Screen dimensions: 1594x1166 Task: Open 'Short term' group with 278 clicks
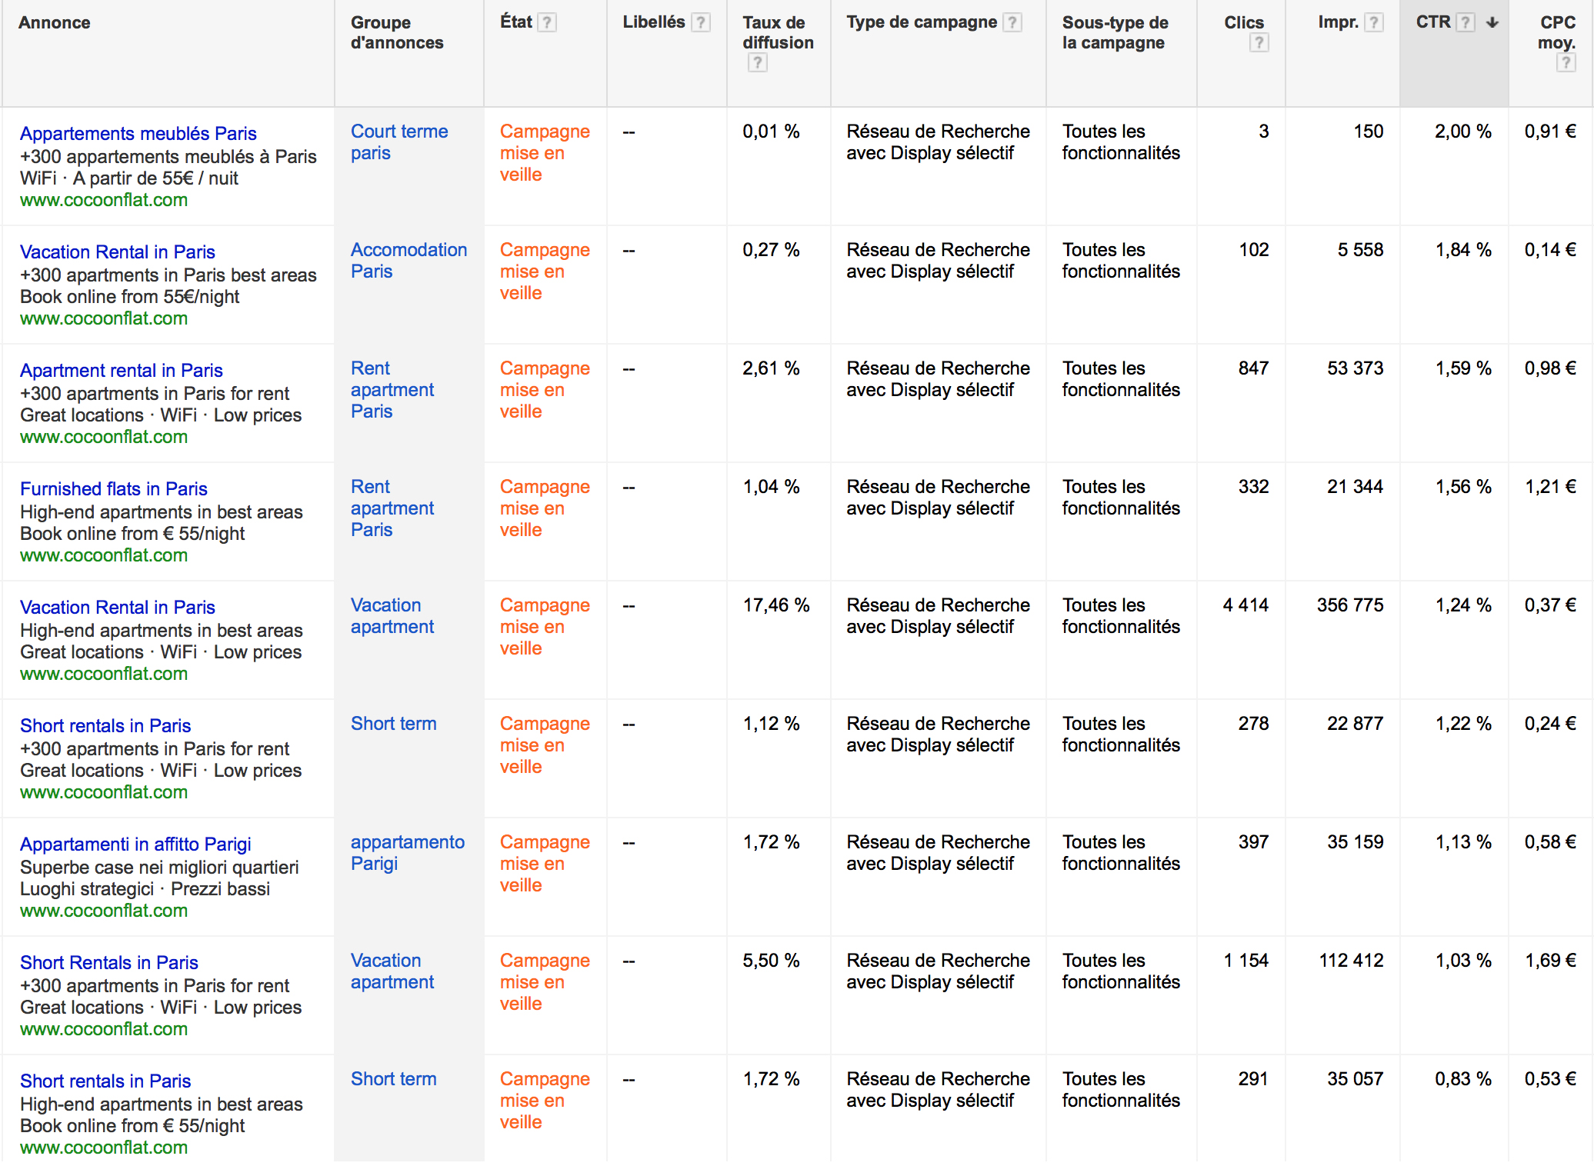(x=394, y=724)
